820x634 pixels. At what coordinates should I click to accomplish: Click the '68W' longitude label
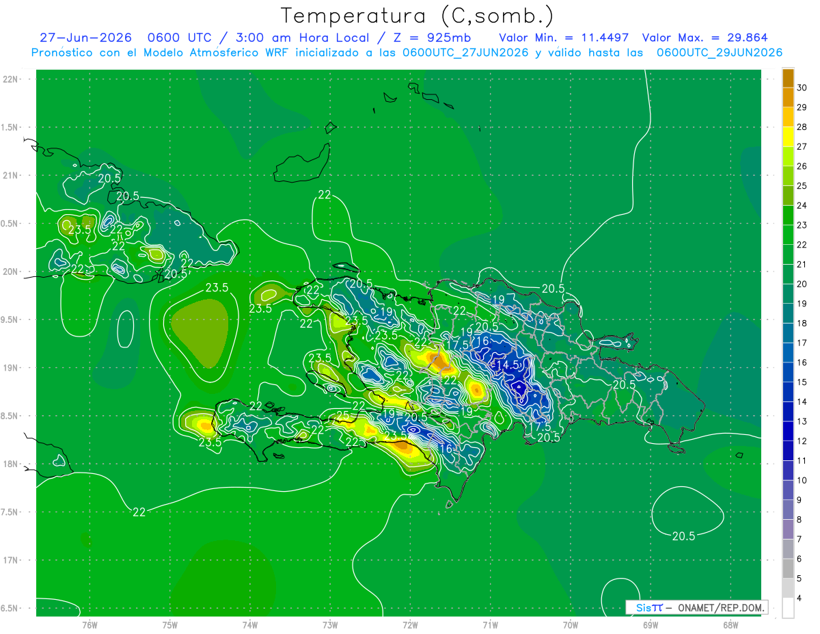click(730, 624)
